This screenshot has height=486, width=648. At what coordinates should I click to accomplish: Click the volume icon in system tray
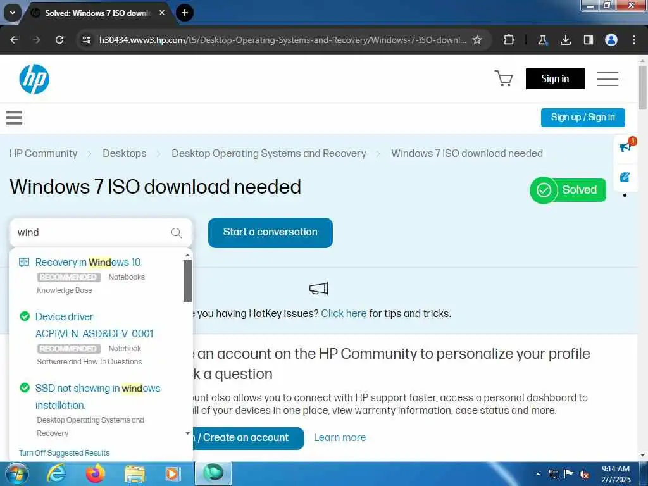584,474
